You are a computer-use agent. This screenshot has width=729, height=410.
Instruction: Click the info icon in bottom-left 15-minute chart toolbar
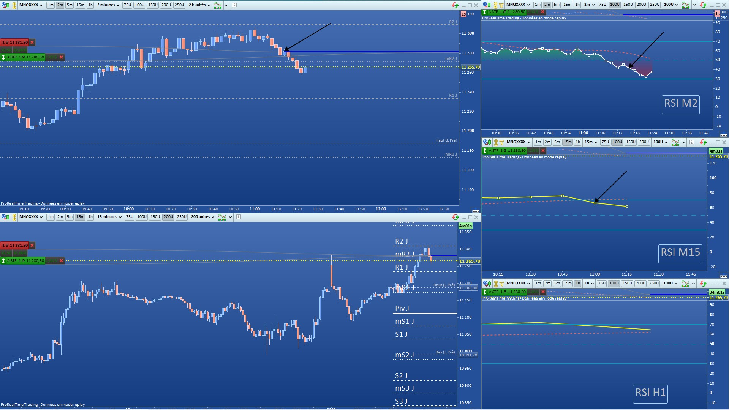(x=239, y=217)
